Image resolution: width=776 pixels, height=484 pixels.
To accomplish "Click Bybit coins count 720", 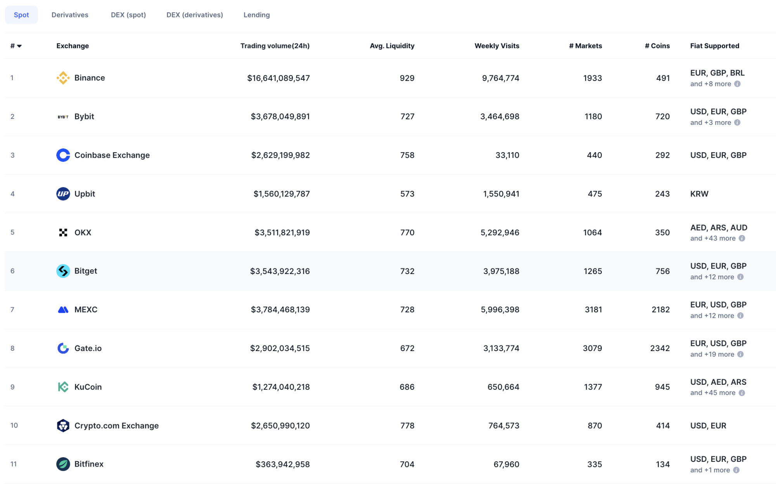I will pyautogui.click(x=662, y=117).
